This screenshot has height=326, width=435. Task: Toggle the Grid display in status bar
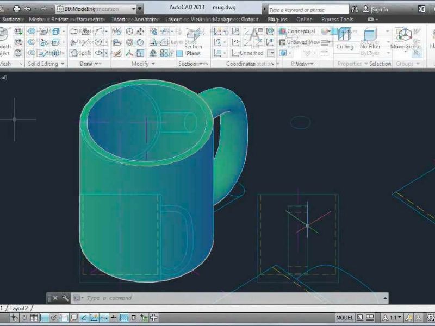[x=34, y=317]
